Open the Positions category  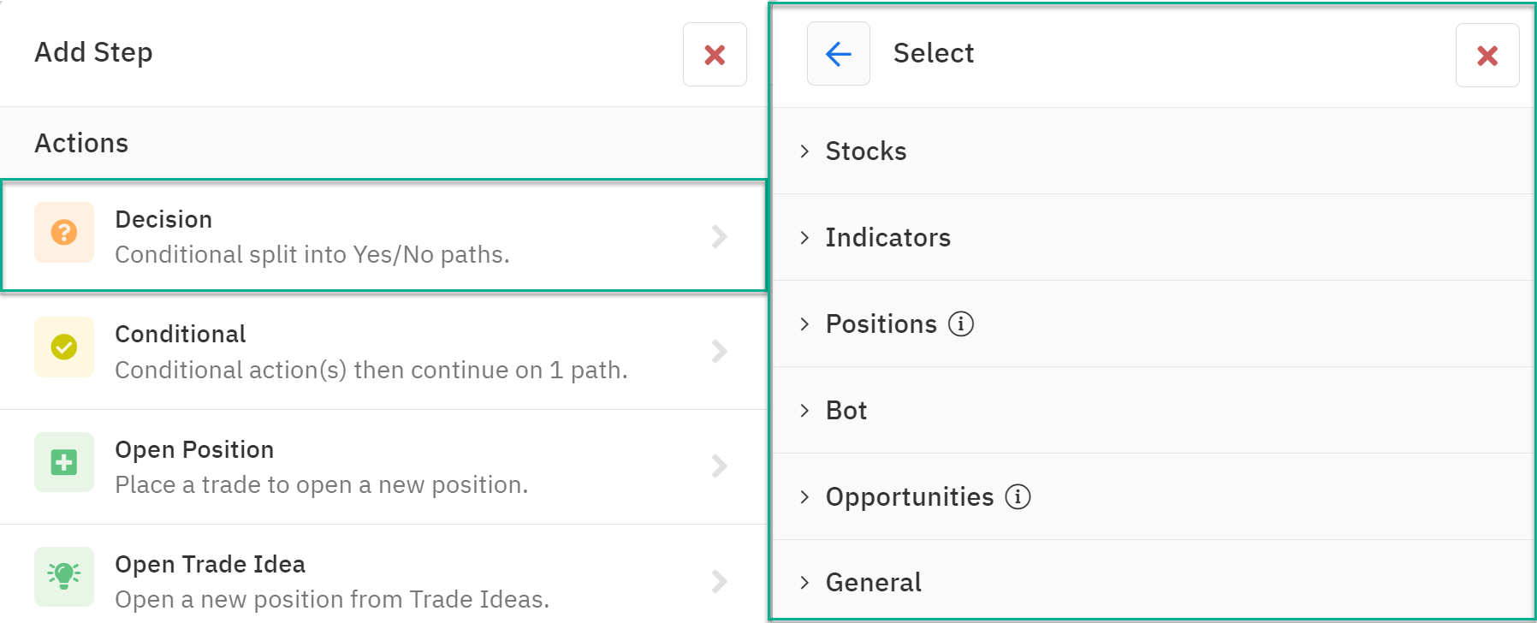1152,323
